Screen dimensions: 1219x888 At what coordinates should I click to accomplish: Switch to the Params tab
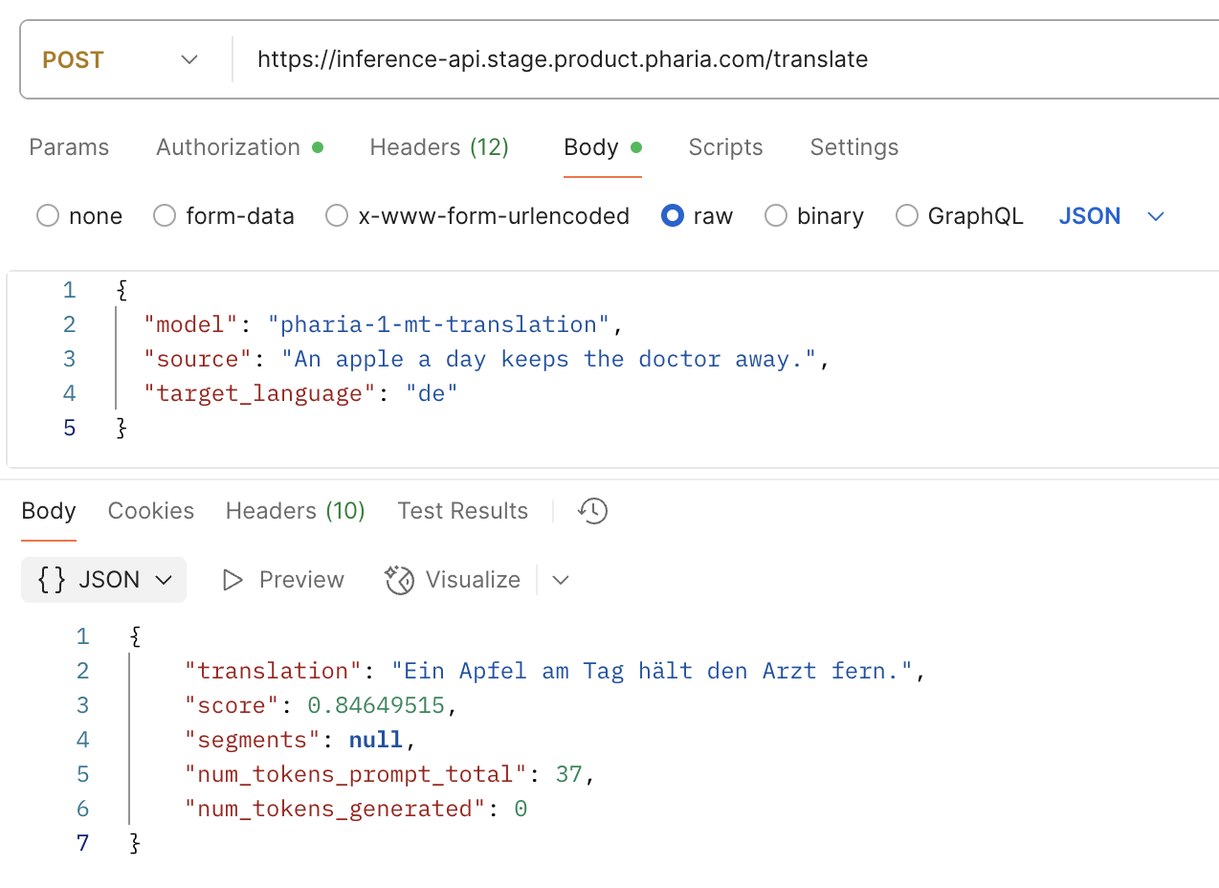[x=68, y=147]
